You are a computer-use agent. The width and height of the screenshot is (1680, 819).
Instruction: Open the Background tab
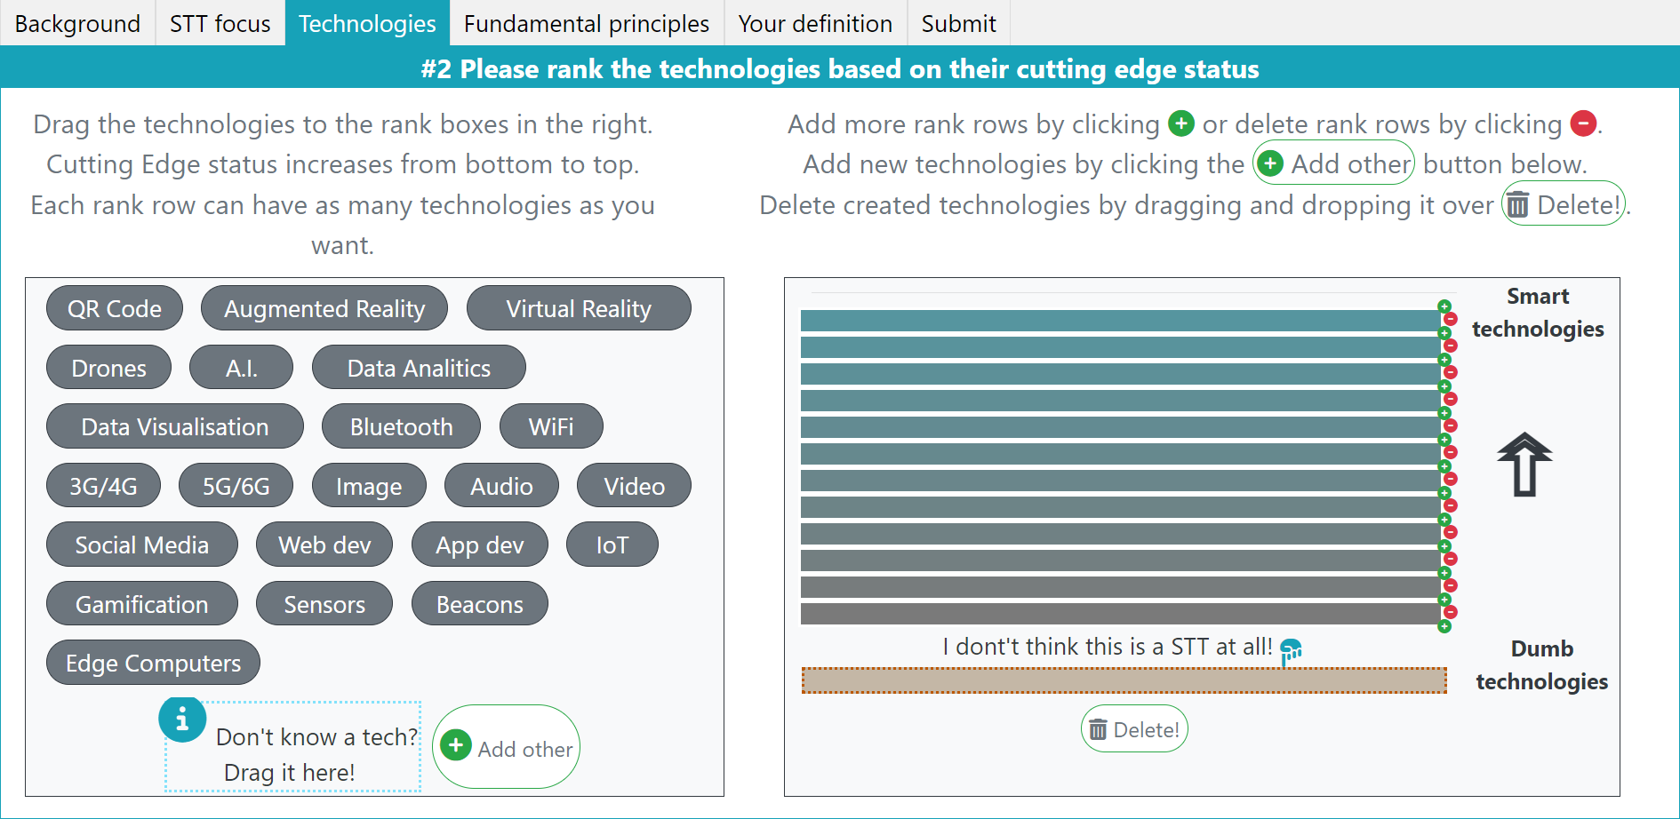click(77, 23)
